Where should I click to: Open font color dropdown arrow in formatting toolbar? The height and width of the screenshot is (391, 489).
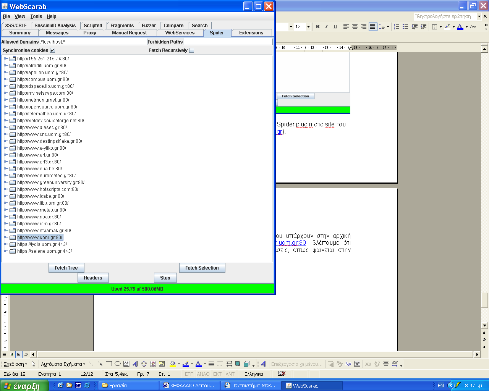point(466,27)
